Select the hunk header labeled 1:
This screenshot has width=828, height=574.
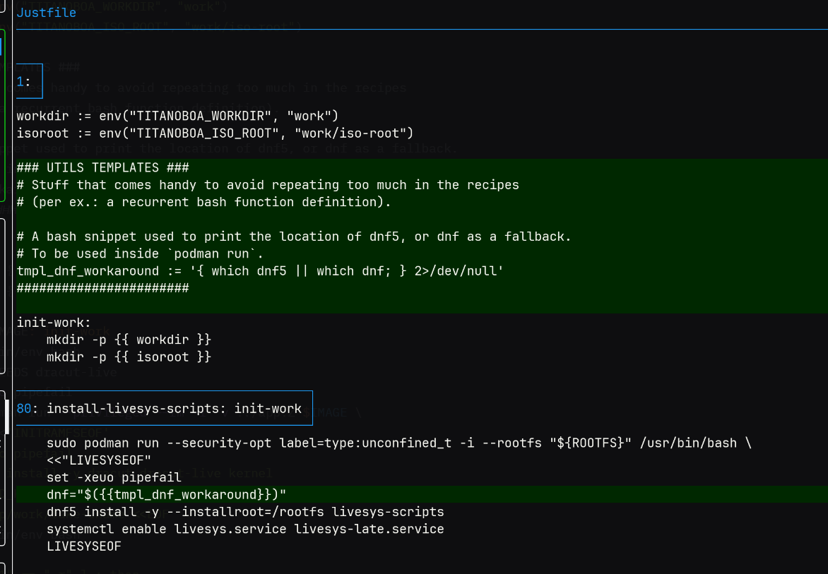point(24,82)
